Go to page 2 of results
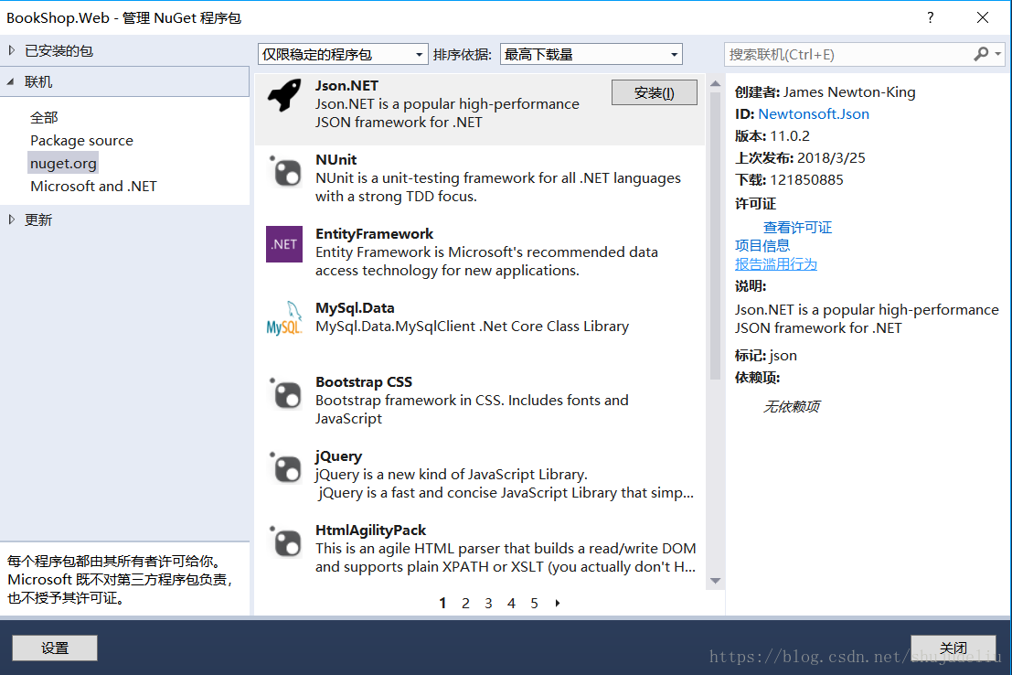The height and width of the screenshot is (675, 1012). (465, 604)
